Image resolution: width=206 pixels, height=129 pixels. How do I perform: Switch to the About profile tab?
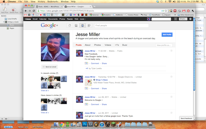88,45
